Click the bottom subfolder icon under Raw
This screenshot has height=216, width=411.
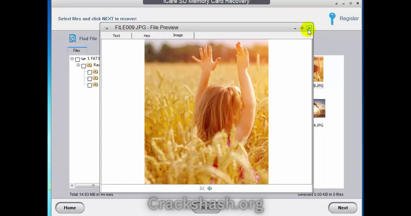click(96, 84)
